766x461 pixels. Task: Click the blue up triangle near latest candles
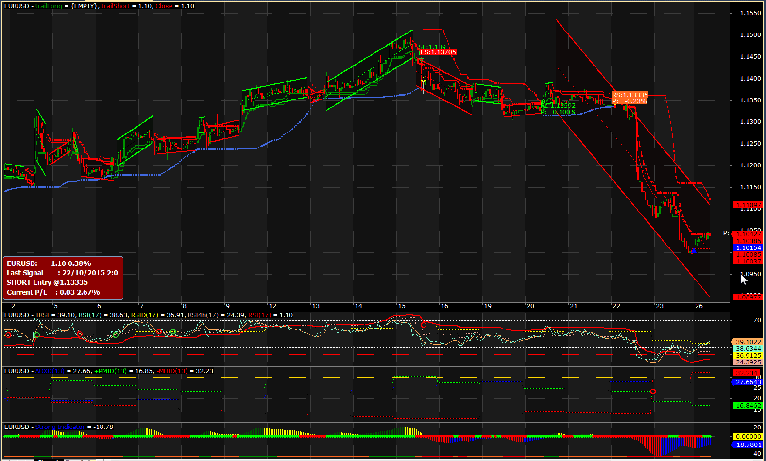click(694, 251)
